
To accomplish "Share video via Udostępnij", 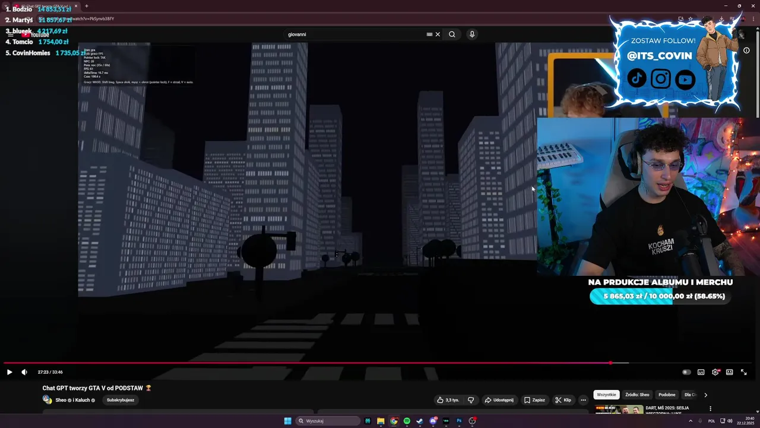I will tap(499, 400).
